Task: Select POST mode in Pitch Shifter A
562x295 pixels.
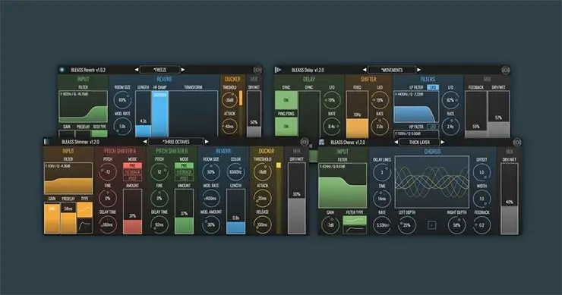Action: coord(132,178)
